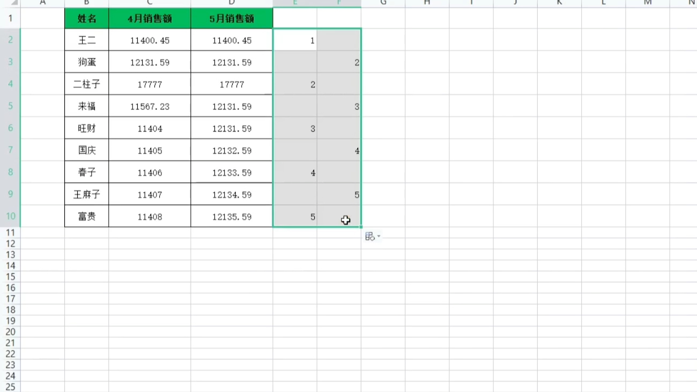Viewport: 697px width, 392px height.
Task: Select row 11 header
Action: click(x=10, y=232)
